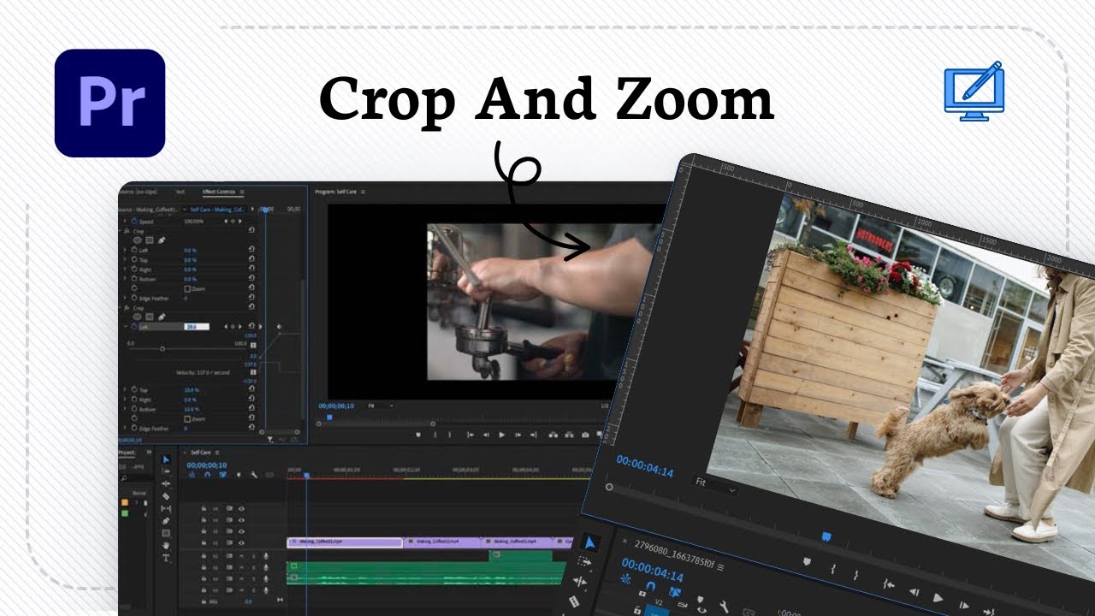1095x616 pixels.
Task: Switch to Source (no clips) tab
Action: point(139,192)
